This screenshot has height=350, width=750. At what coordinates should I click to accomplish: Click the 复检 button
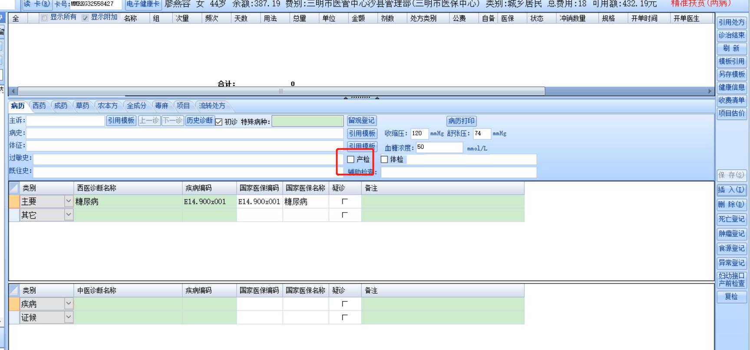click(x=732, y=297)
